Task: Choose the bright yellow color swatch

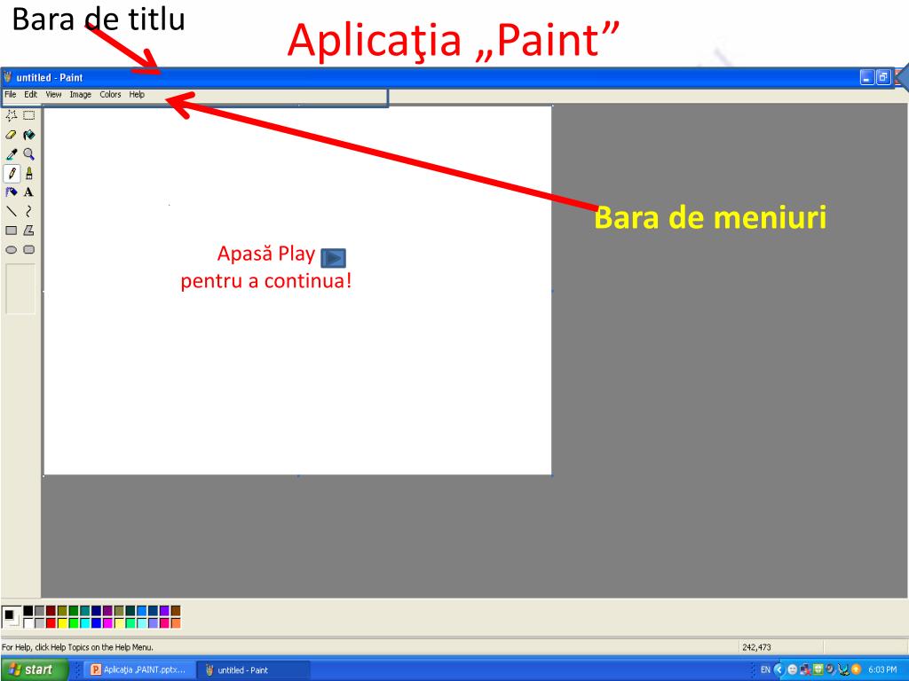Action: pyautogui.click(x=62, y=623)
